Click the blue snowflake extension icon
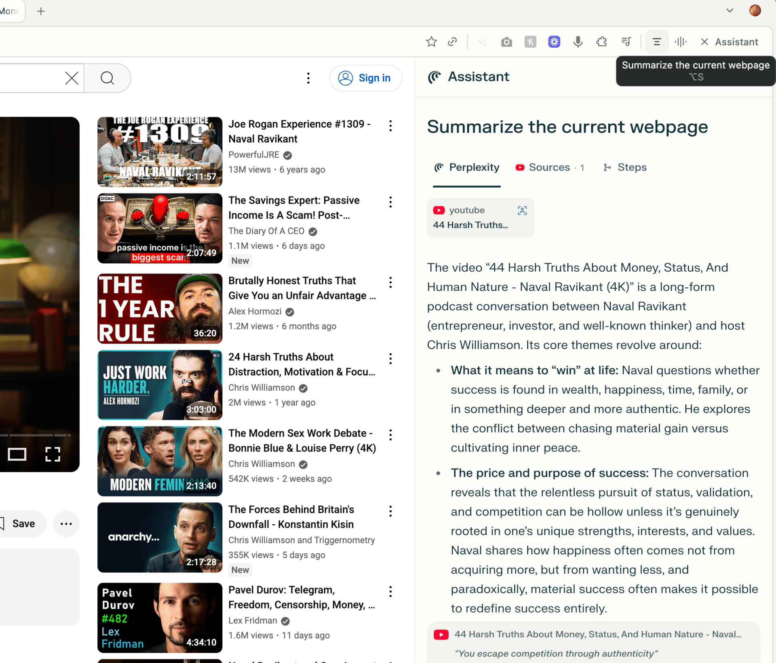This screenshot has width=776, height=663. (554, 42)
